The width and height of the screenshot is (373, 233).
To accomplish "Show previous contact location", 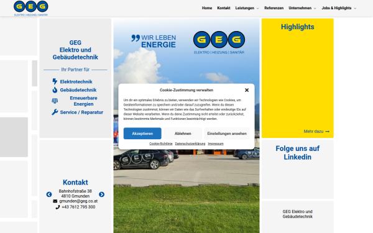I will click(49, 194).
